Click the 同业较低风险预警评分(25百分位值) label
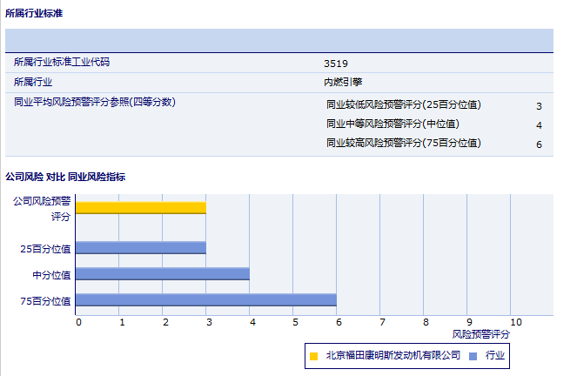 403,104
